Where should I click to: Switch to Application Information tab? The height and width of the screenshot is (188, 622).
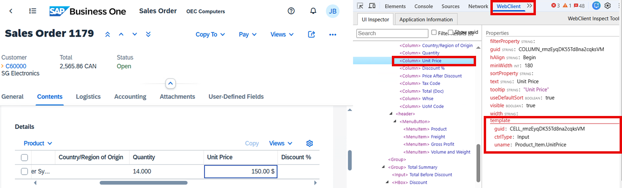[x=426, y=20]
